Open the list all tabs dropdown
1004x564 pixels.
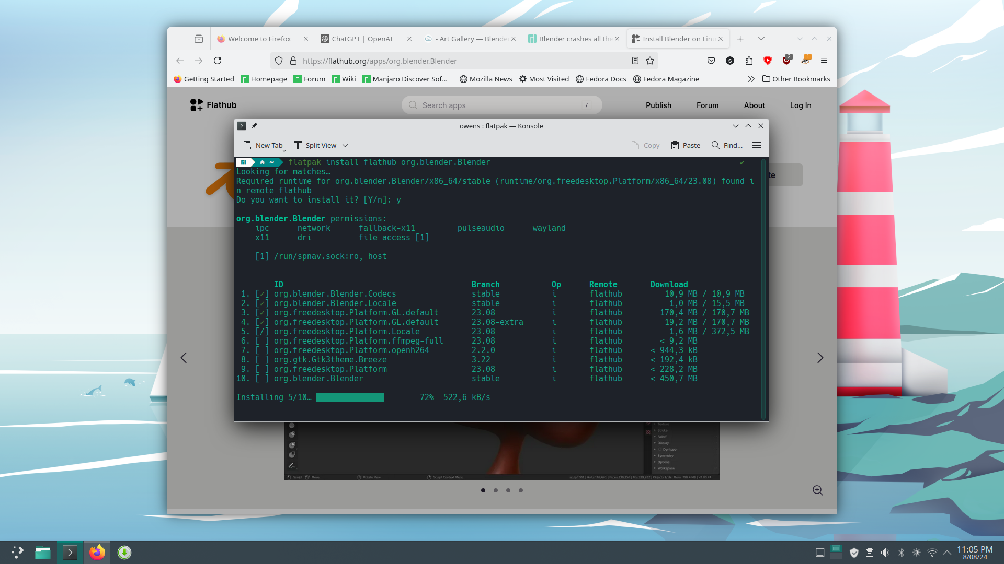(761, 39)
